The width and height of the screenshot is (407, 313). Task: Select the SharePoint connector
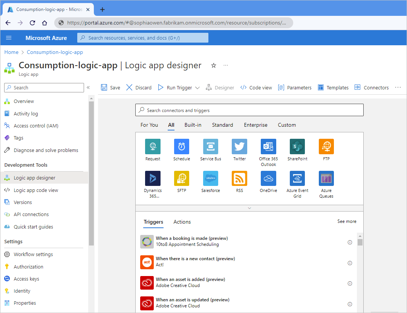coord(297,146)
